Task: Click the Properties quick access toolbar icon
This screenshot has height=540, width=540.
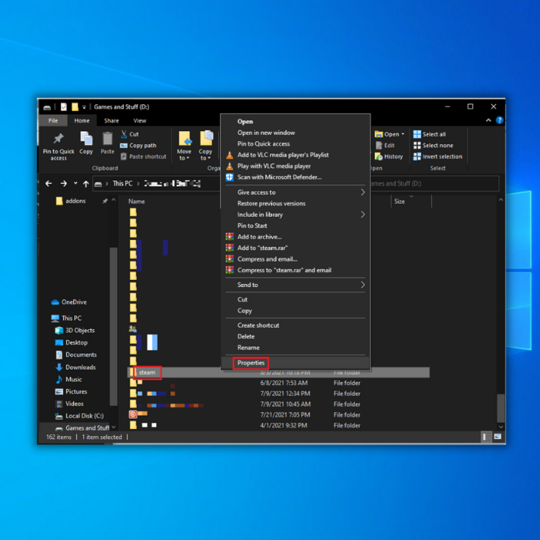Action: click(64, 106)
